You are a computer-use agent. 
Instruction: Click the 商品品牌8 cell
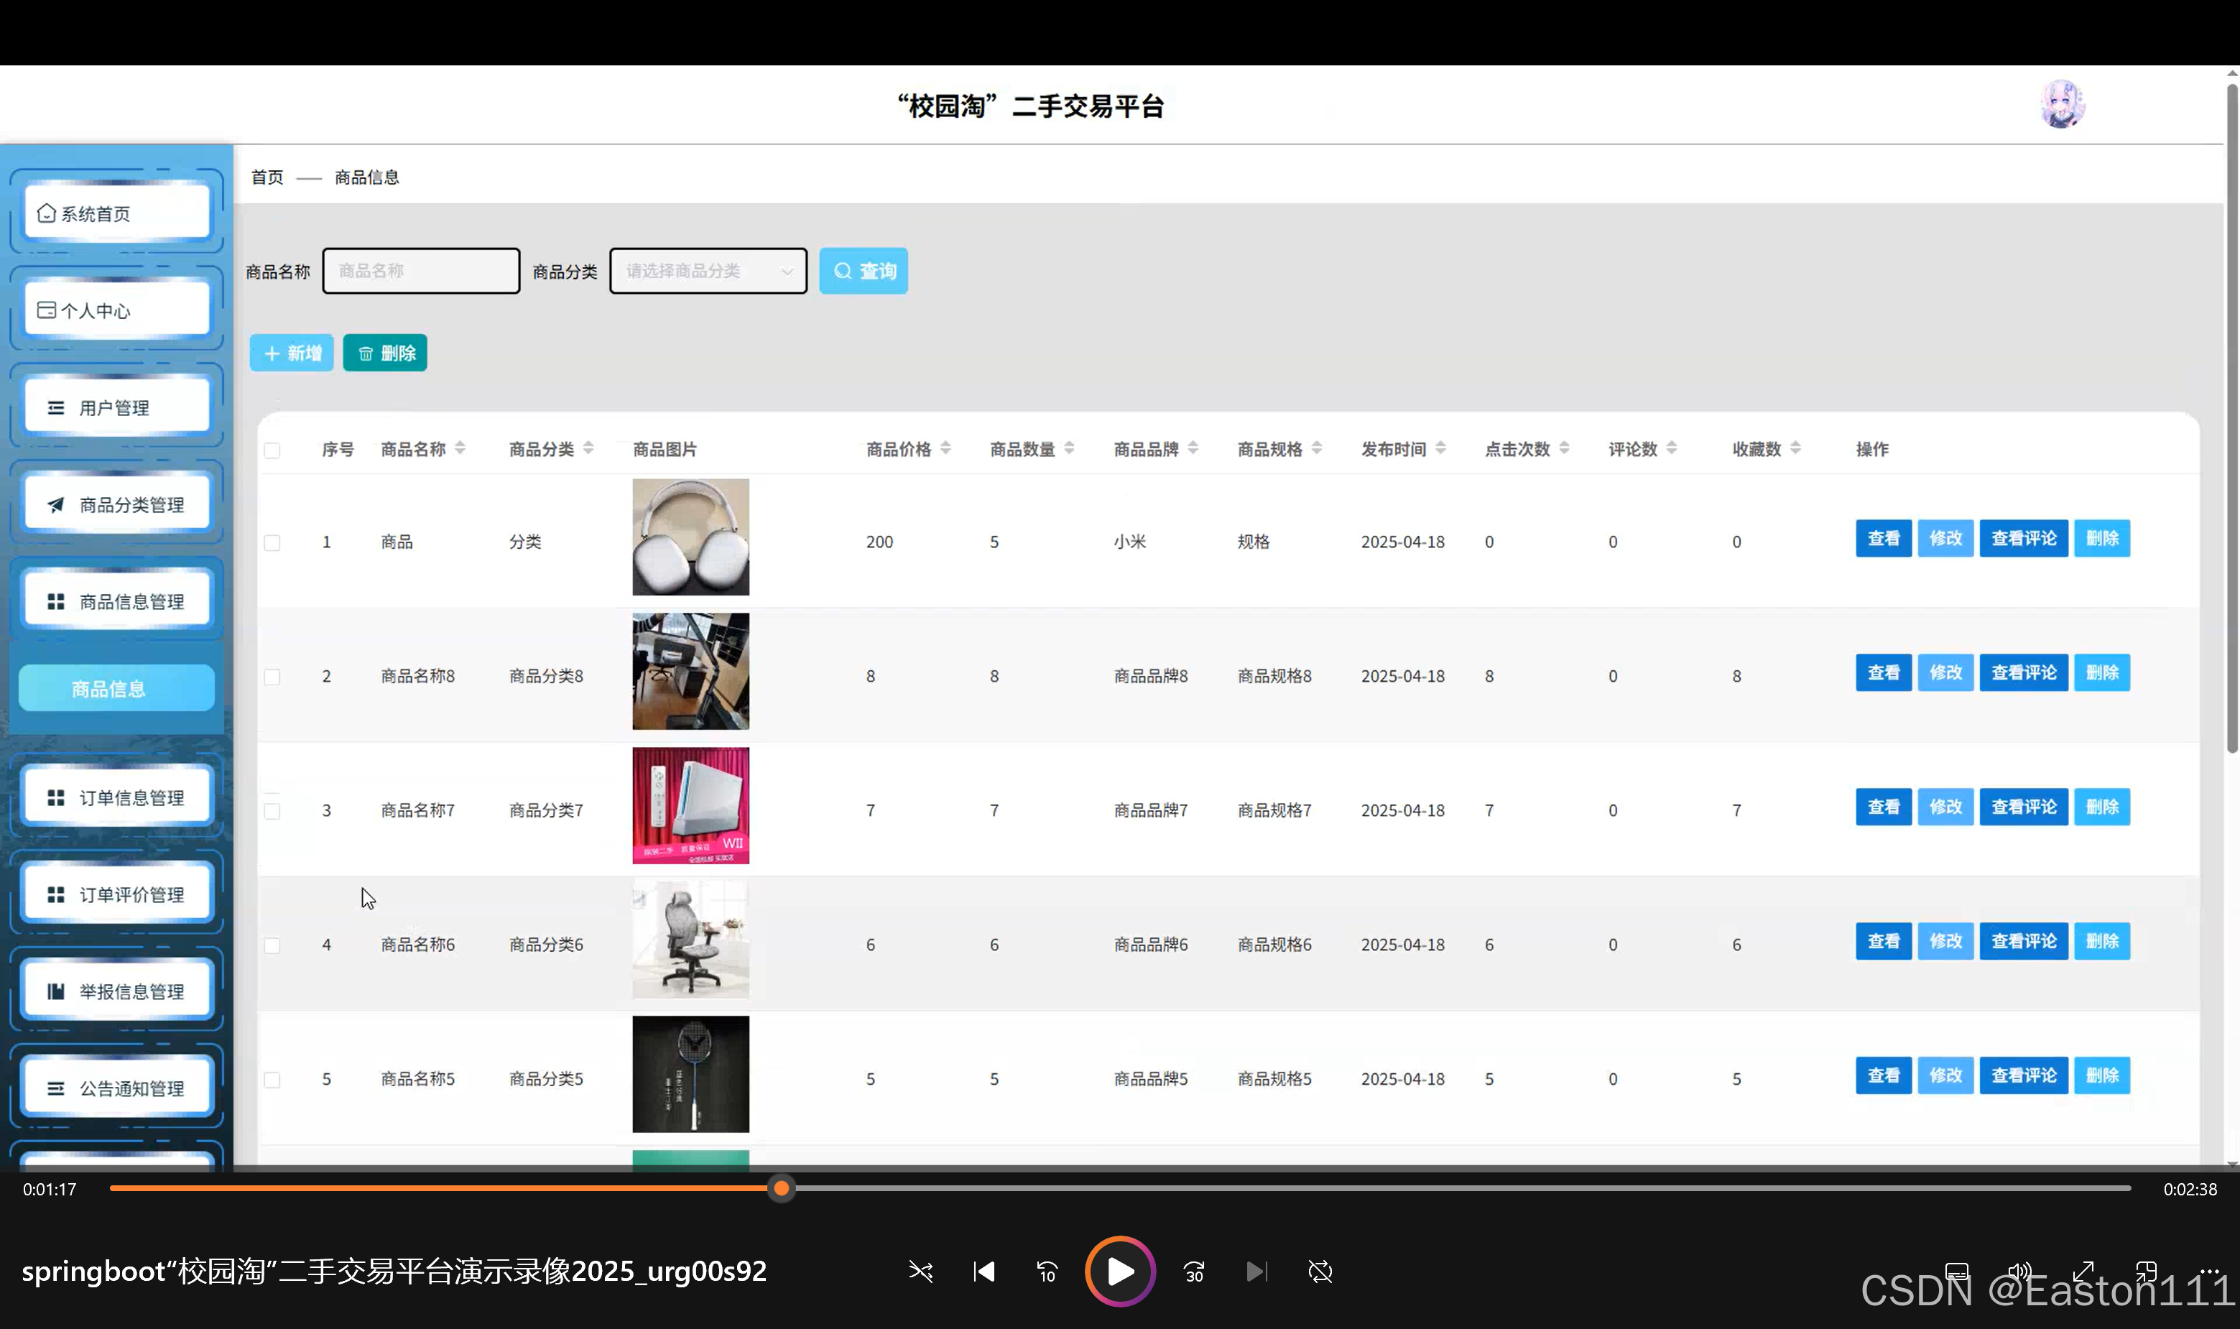pyautogui.click(x=1150, y=676)
